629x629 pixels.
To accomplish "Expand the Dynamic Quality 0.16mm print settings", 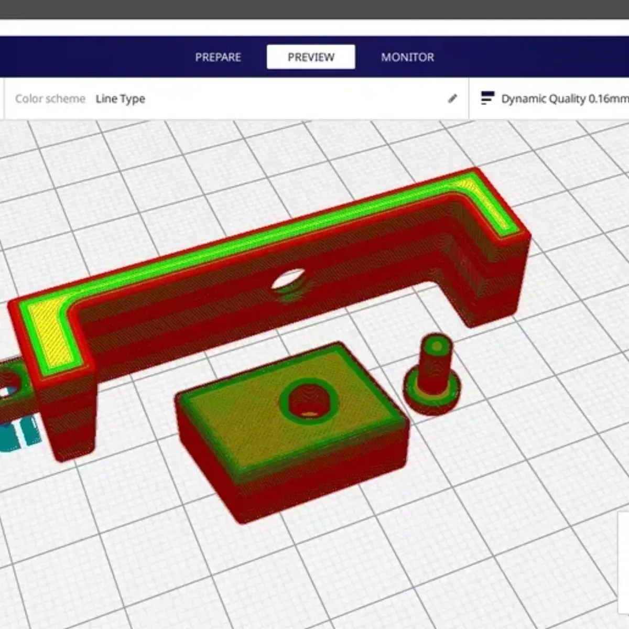I will (564, 99).
